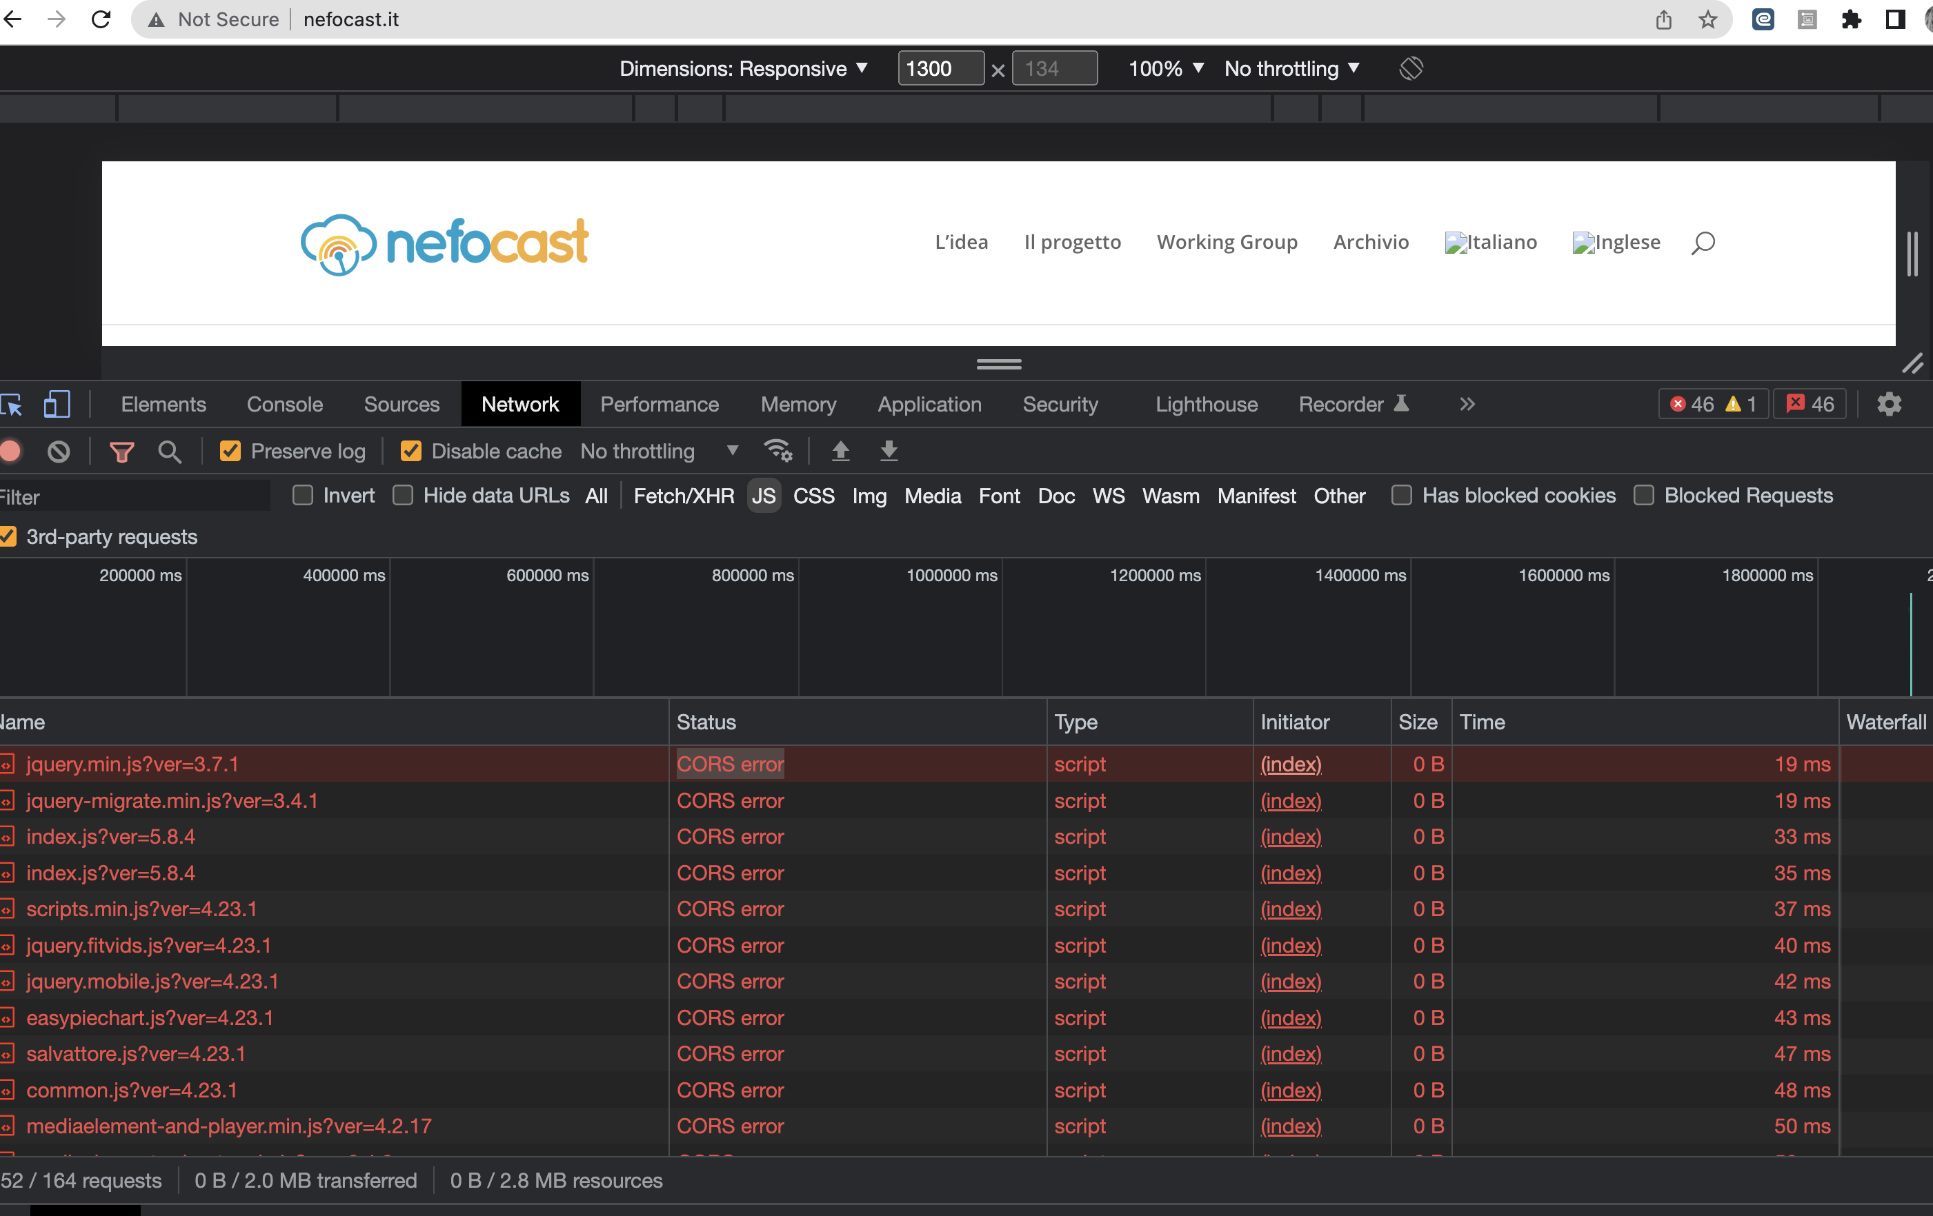Viewport: 1933px width, 1216px height.
Task: Sort by the Status column header
Action: coord(857,722)
